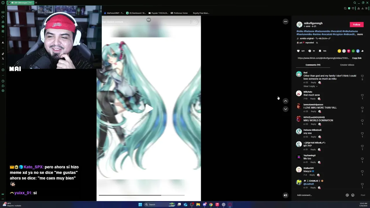Open Discord from the taskbar
This screenshot has width=370, height=208.
[x=204, y=205]
